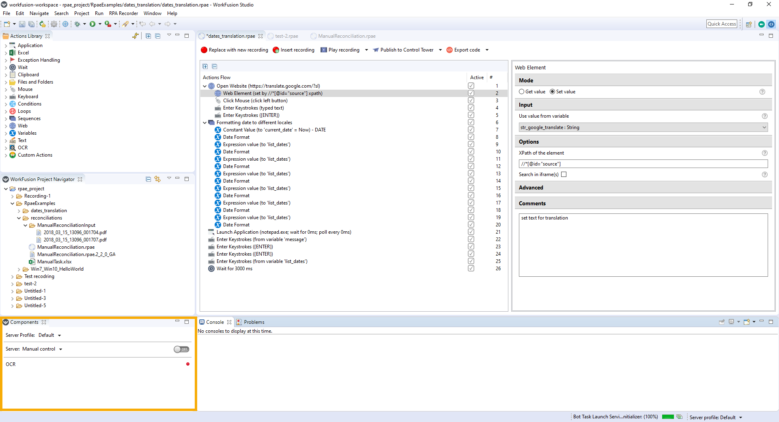Click the green Run play icon
Image resolution: width=779 pixels, height=422 pixels.
pyautogui.click(x=93, y=24)
